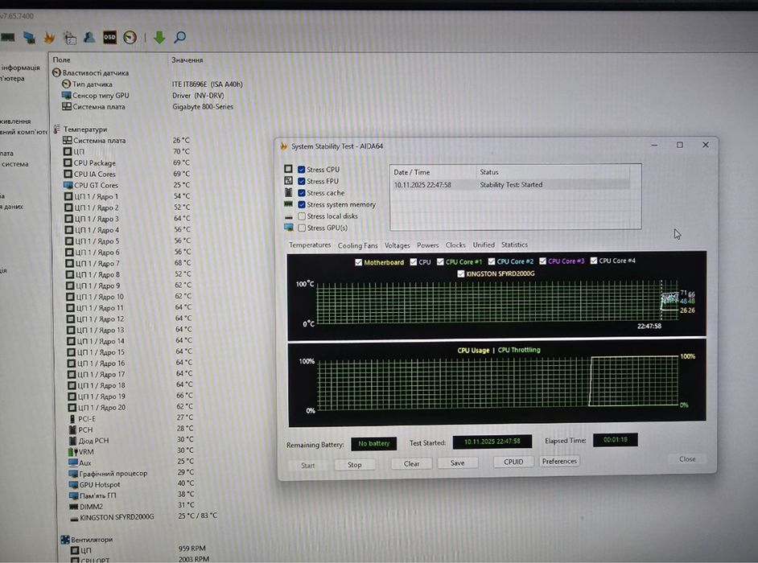
Task: Click the blue monitors toolbar icon
Action: tap(29, 37)
